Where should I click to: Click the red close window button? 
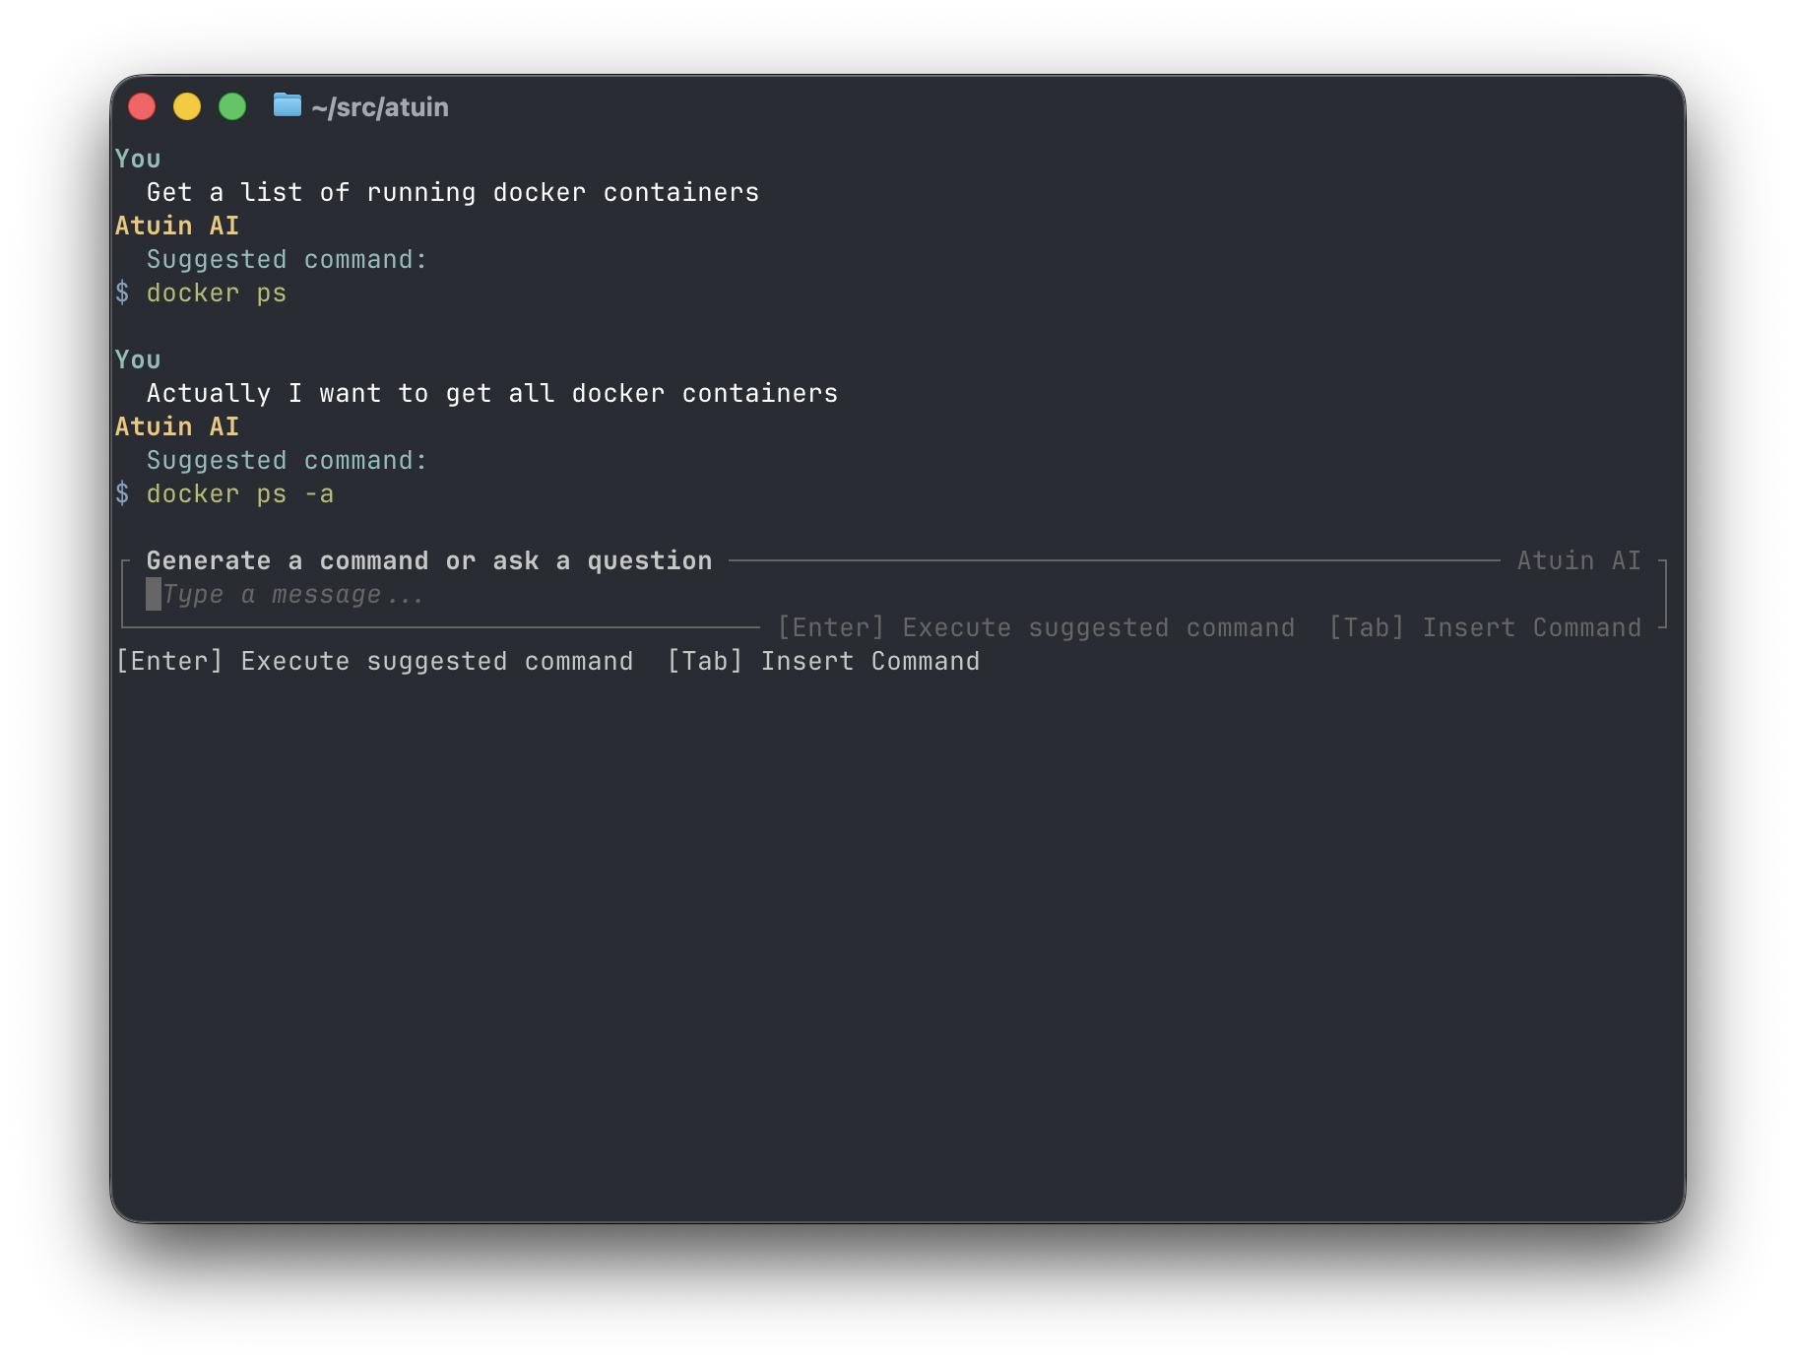point(142,106)
